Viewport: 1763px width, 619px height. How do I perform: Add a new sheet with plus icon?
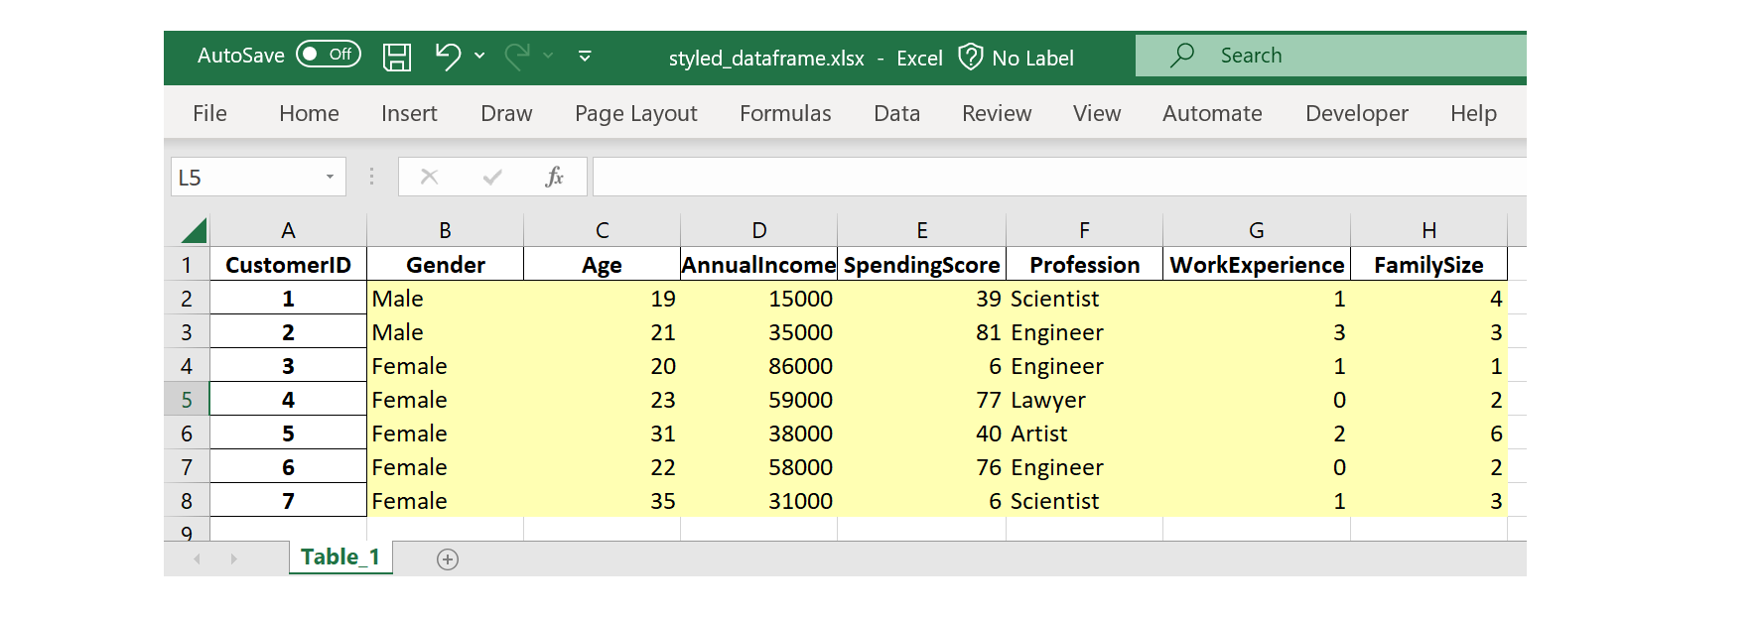(x=448, y=559)
